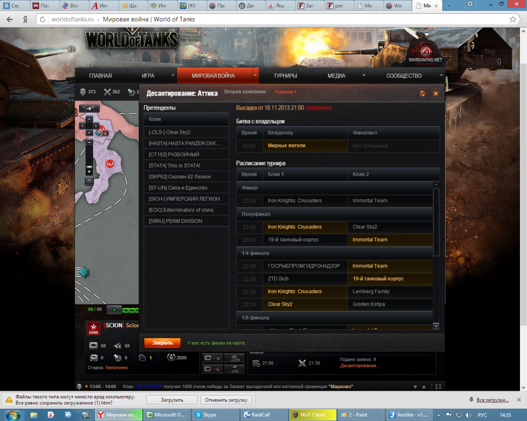The height and width of the screenshot is (421, 527).
Task: Select the [STATA] This is STATA! row
Action: click(186, 165)
